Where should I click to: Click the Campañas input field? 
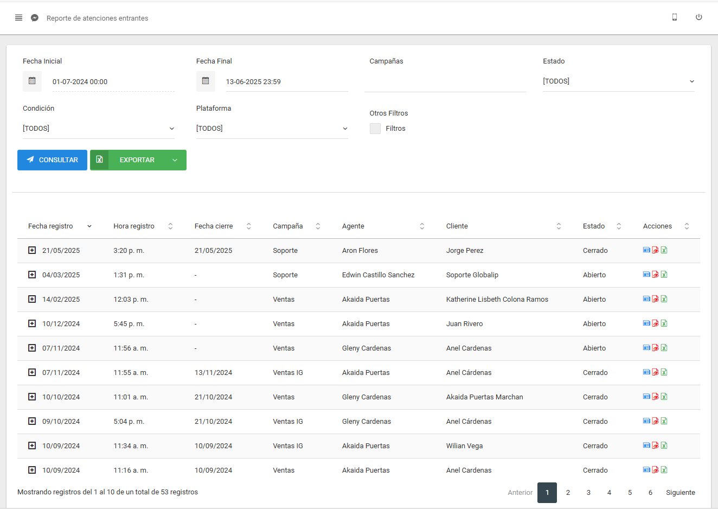445,82
